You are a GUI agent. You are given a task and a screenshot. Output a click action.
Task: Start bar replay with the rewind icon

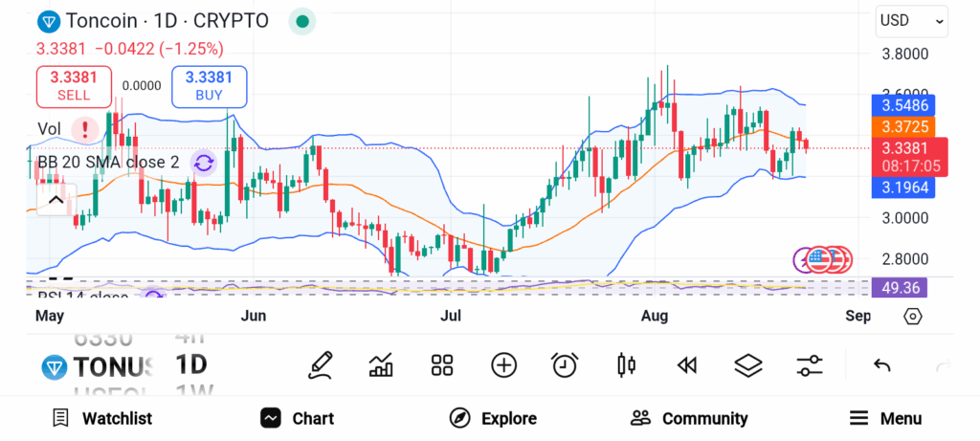click(x=686, y=364)
